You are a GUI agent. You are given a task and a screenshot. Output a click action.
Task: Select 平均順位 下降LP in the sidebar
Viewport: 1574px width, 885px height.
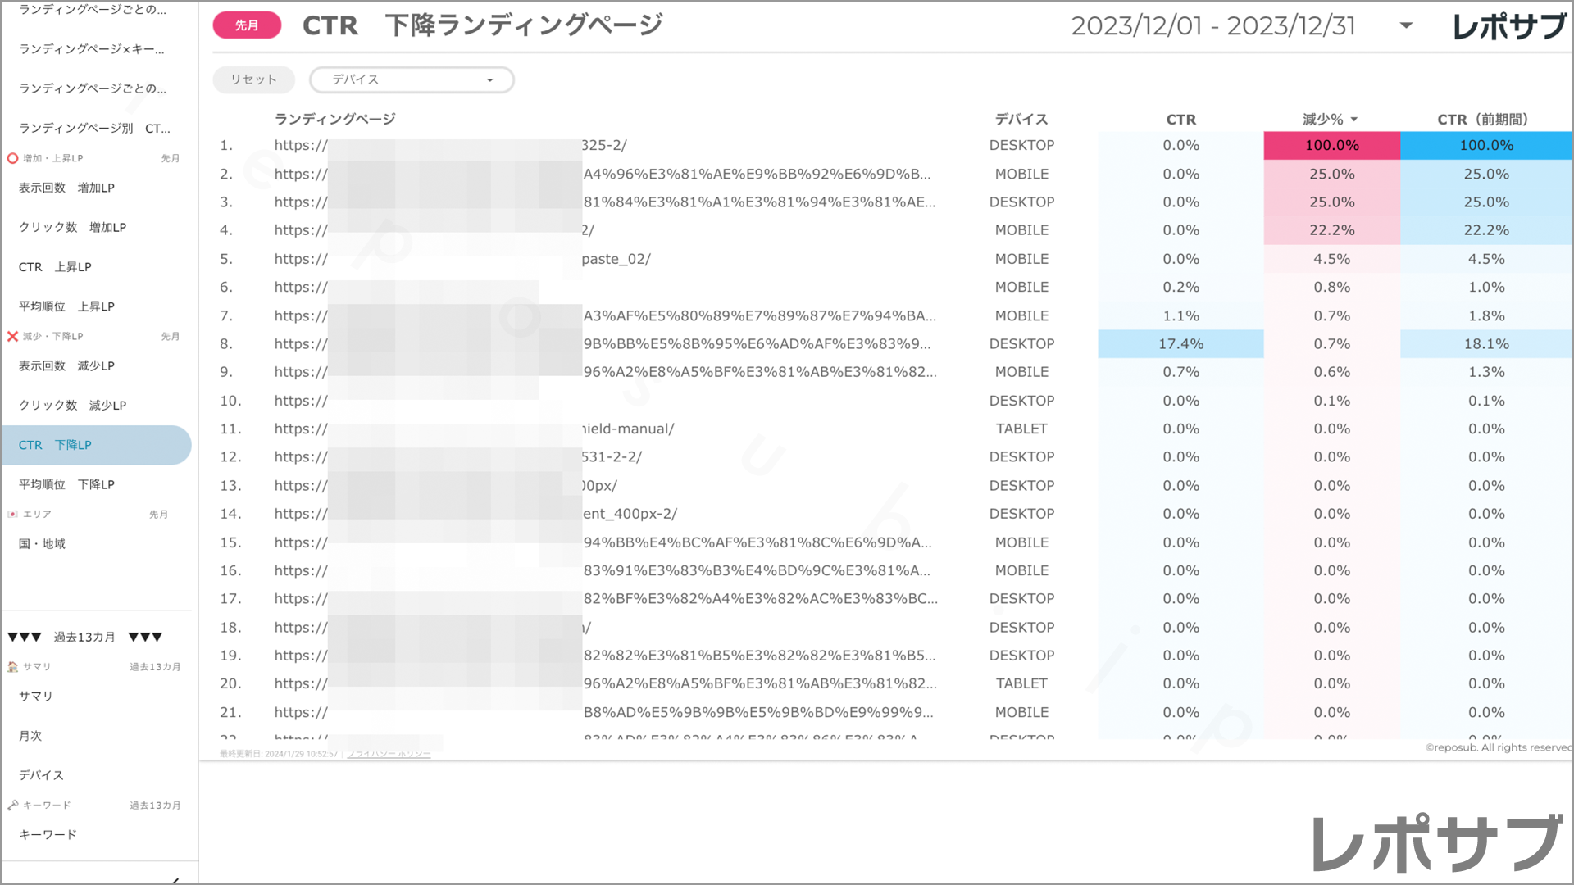65,483
